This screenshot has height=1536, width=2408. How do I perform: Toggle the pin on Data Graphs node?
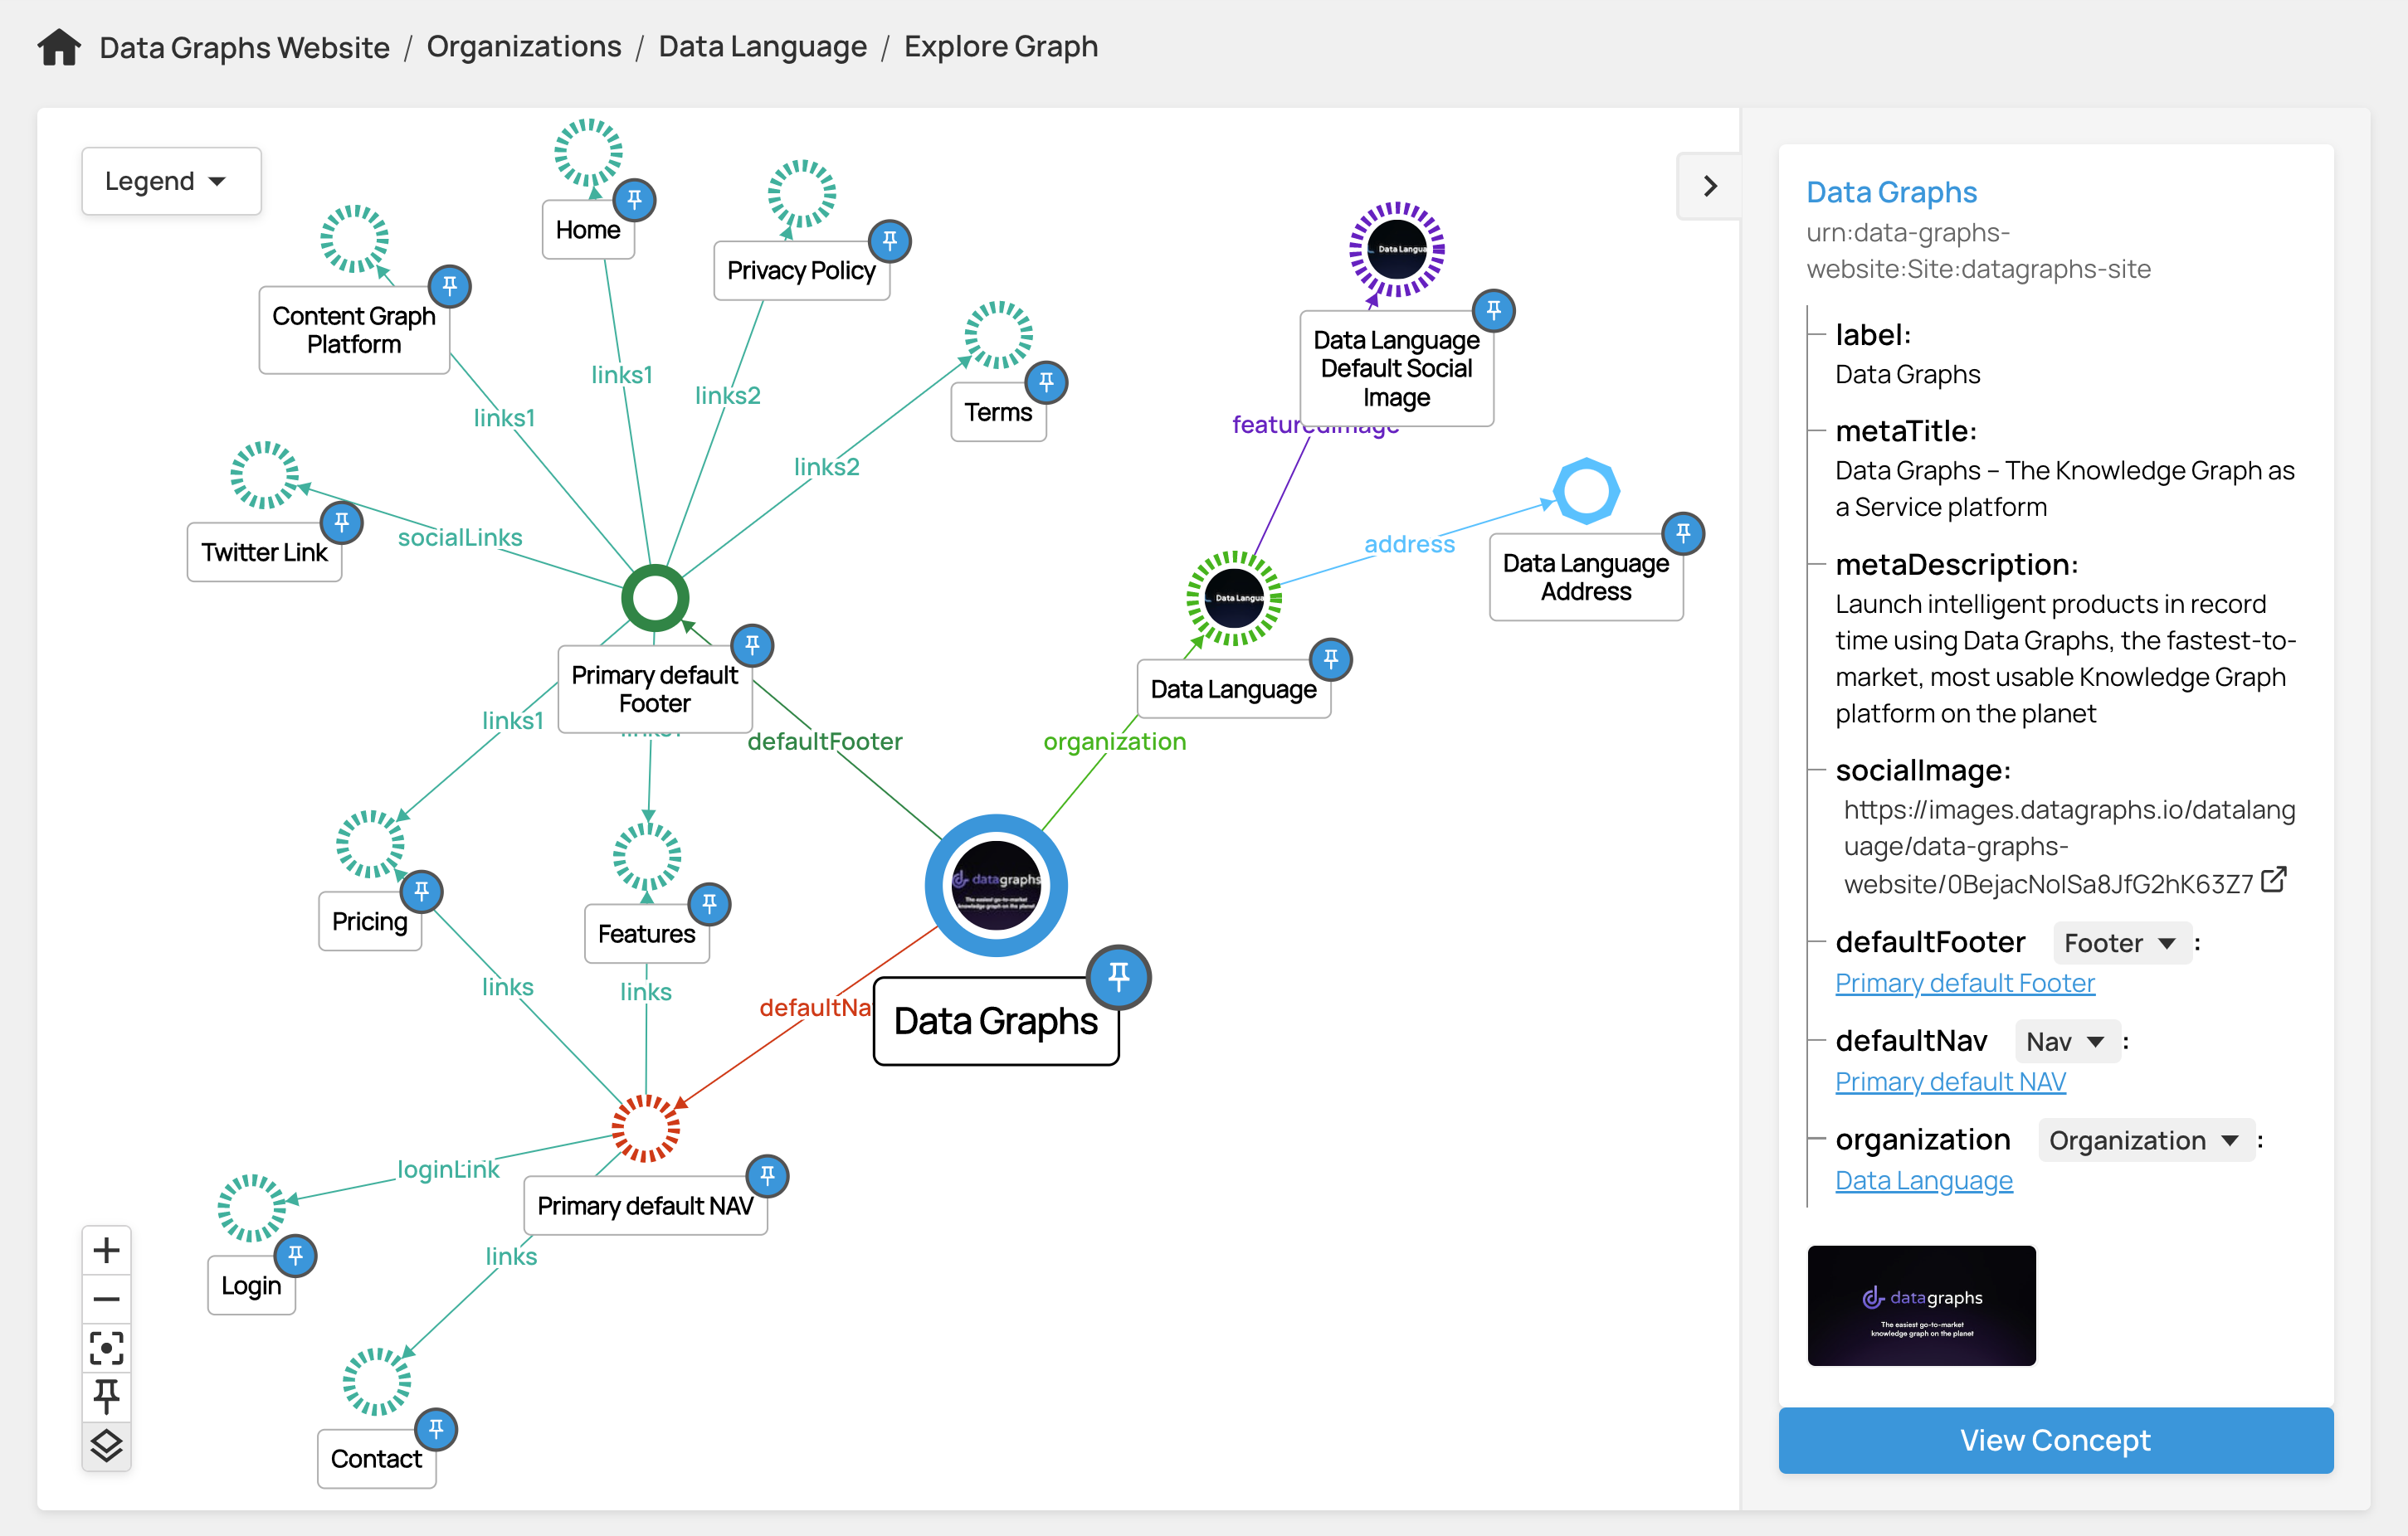pos(1118,975)
